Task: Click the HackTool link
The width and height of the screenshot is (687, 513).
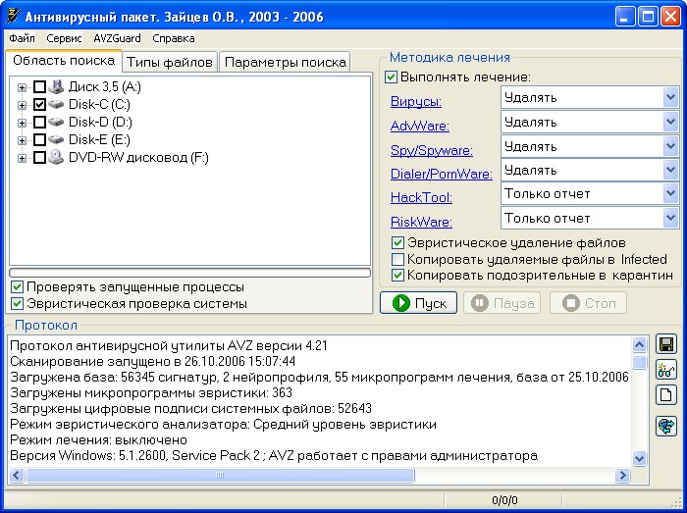Action: coord(421,198)
